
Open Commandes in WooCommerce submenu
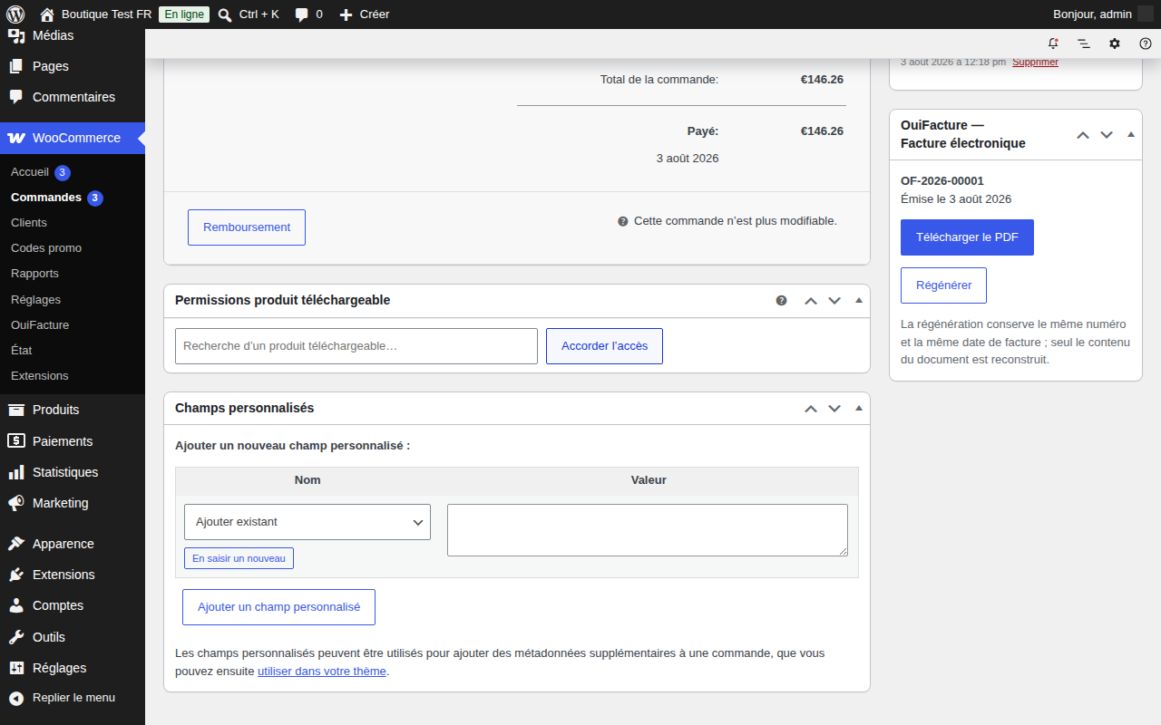pos(46,198)
